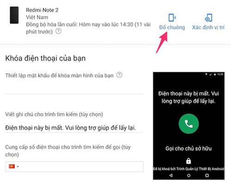Click the dropdown arrow beside the flag
231x183 pixels.
[18, 166]
